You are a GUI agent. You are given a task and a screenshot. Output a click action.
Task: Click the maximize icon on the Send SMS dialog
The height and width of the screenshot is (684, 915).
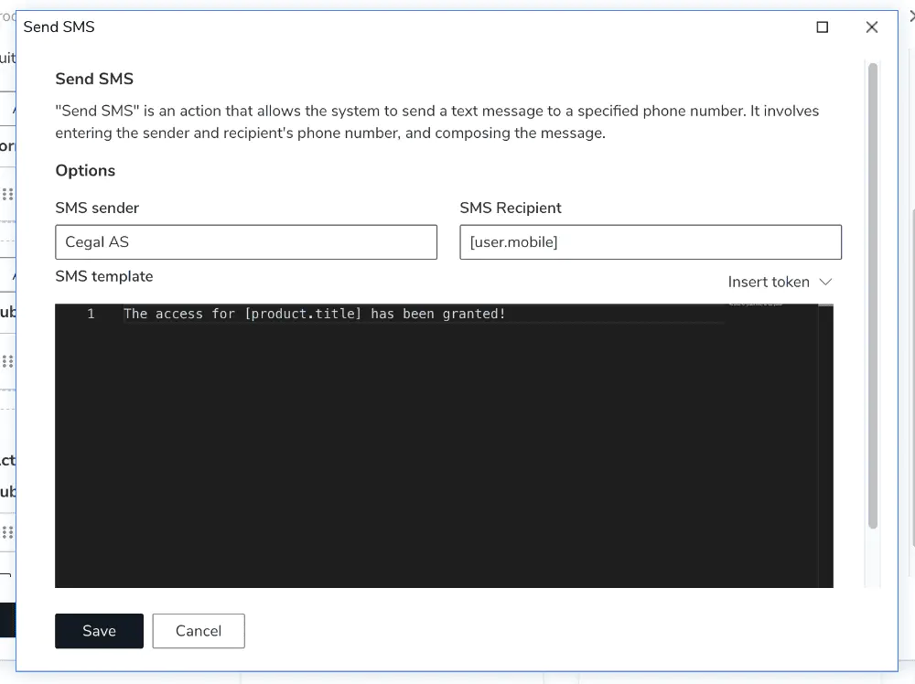(x=822, y=27)
